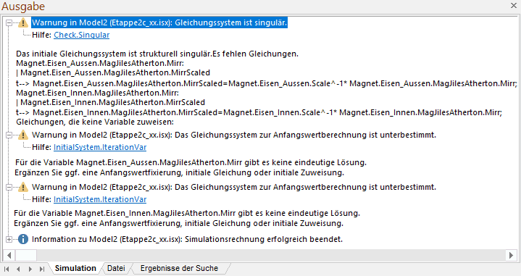Select 'Simulationsrechnung erfolgreich beendet' info row
Image resolution: width=521 pixels, height=276 pixels.
pos(187,239)
